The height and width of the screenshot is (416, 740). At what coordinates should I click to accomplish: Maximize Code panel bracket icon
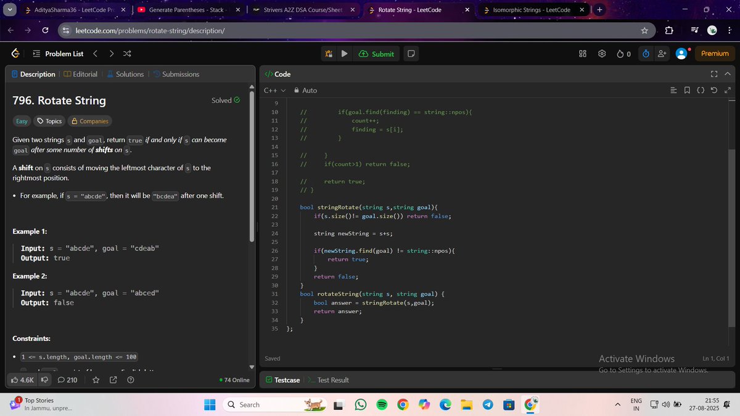pos(714,74)
